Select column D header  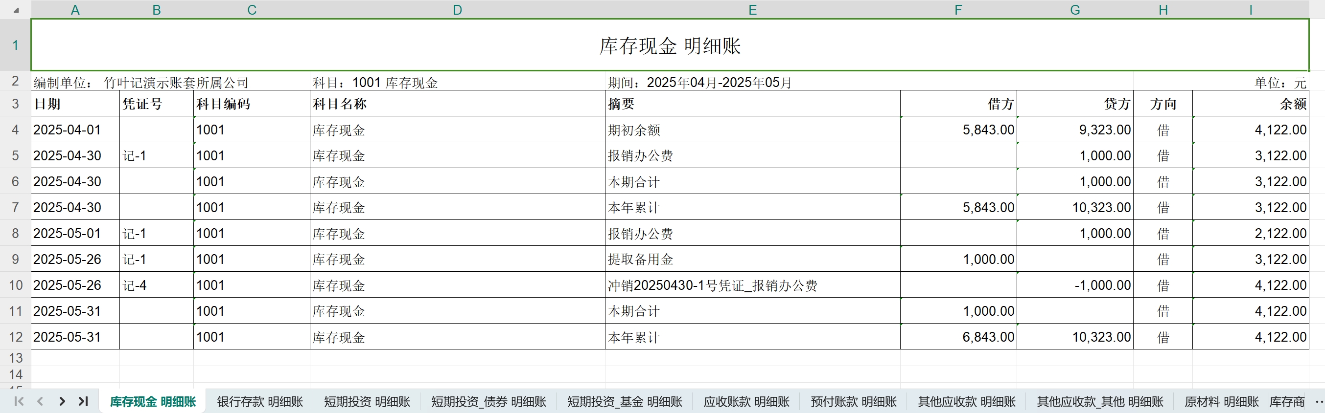(x=457, y=10)
